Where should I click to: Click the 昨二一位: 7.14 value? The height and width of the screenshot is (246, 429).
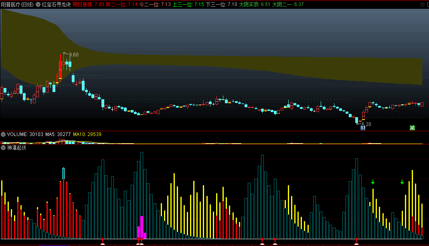pyautogui.click(x=121, y=4)
